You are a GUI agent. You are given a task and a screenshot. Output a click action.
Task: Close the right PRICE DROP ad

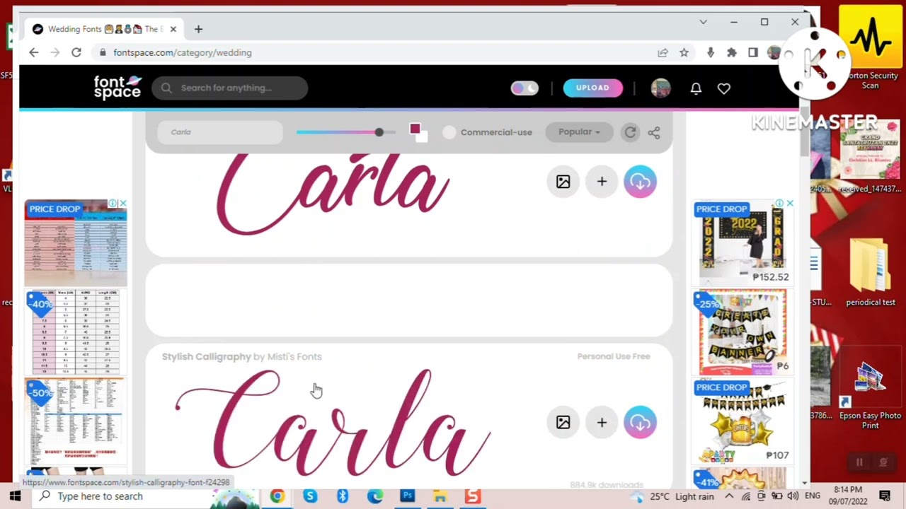pos(790,204)
